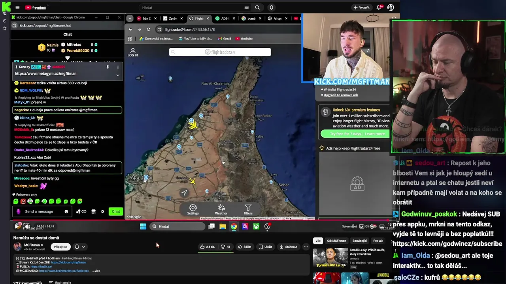Open the YouTube account avatar menu
The height and width of the screenshot is (284, 506).
click(x=391, y=7)
